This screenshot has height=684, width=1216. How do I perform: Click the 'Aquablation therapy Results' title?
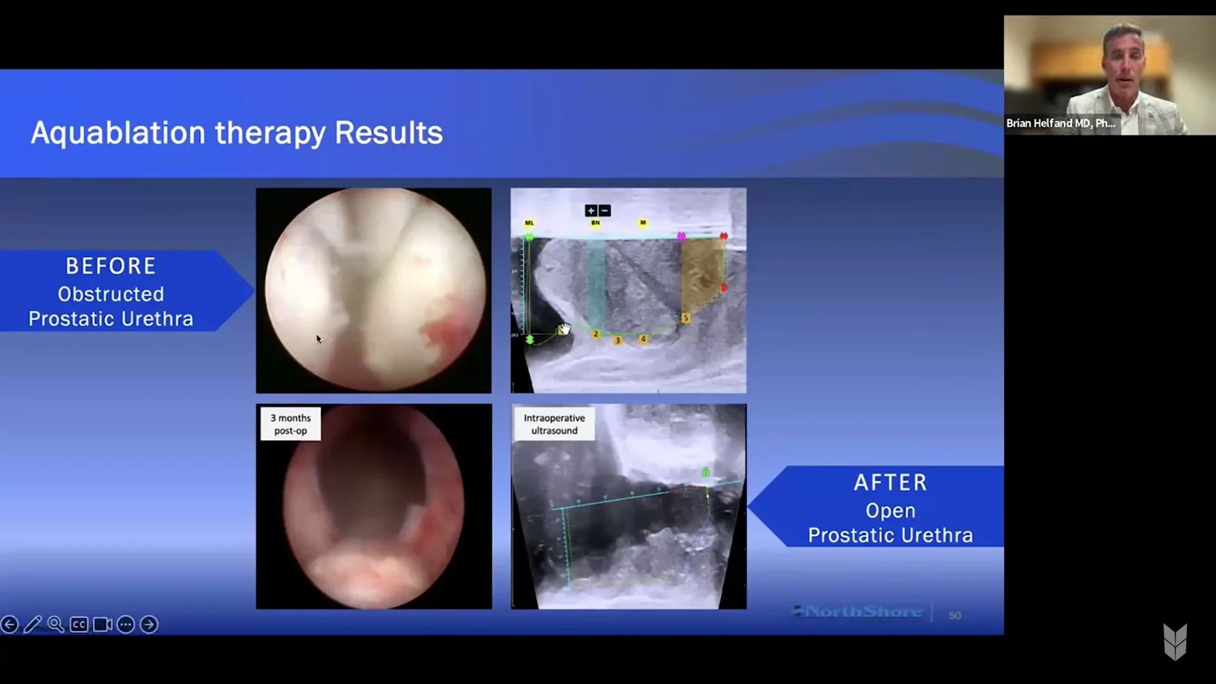pyautogui.click(x=237, y=132)
